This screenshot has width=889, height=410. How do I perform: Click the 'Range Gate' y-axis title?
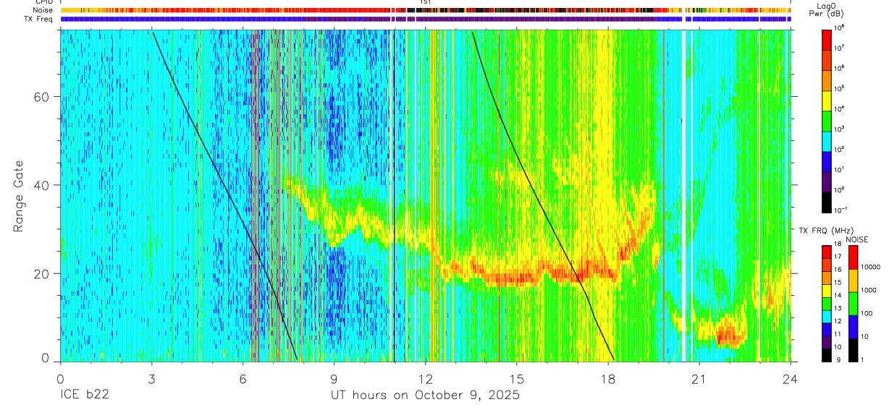[20, 195]
